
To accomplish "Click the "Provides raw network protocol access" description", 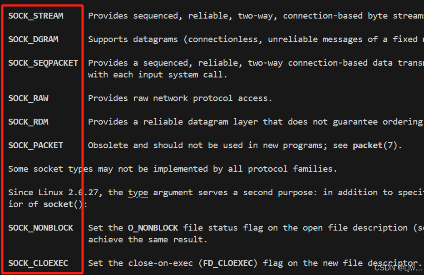I will click(180, 98).
